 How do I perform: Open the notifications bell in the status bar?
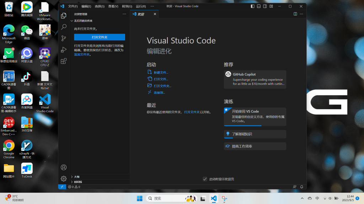tap(301, 187)
